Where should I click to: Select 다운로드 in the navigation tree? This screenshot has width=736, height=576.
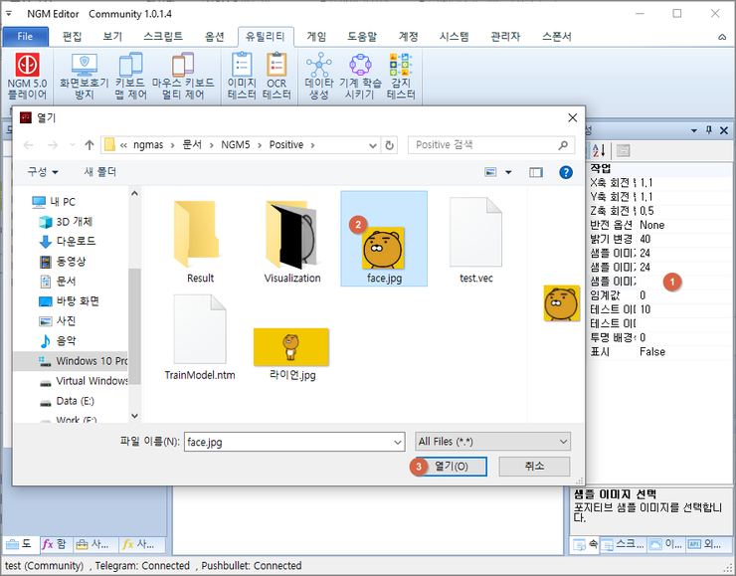[76, 242]
